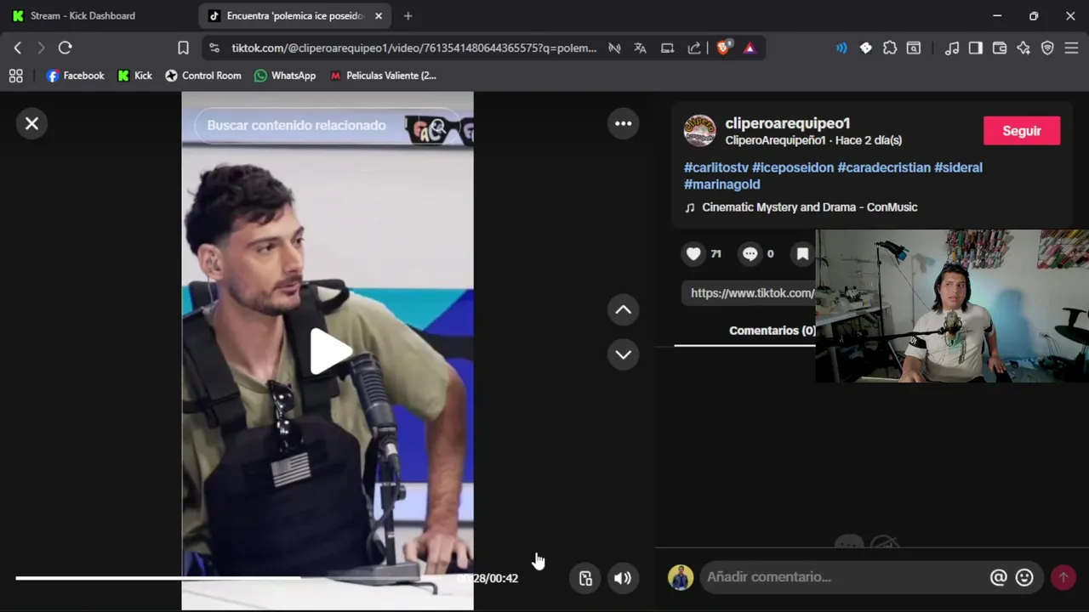Open Brave Rewards triangle icon
The width and height of the screenshot is (1089, 612).
750,48
